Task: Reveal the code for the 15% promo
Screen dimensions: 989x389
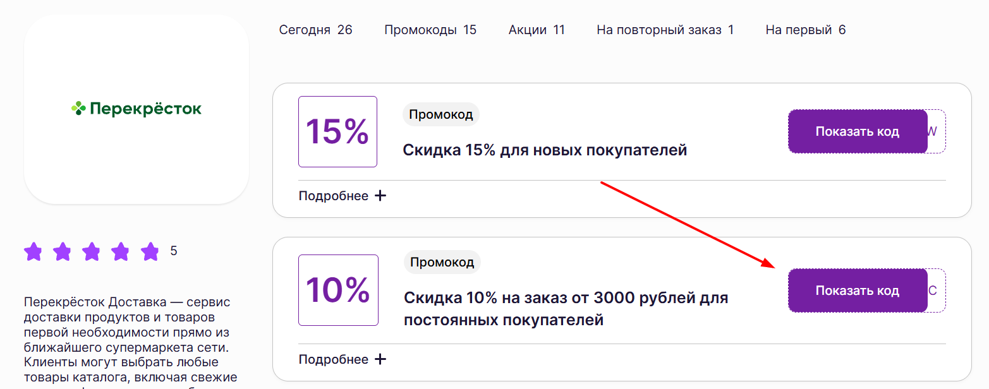Action: (857, 131)
